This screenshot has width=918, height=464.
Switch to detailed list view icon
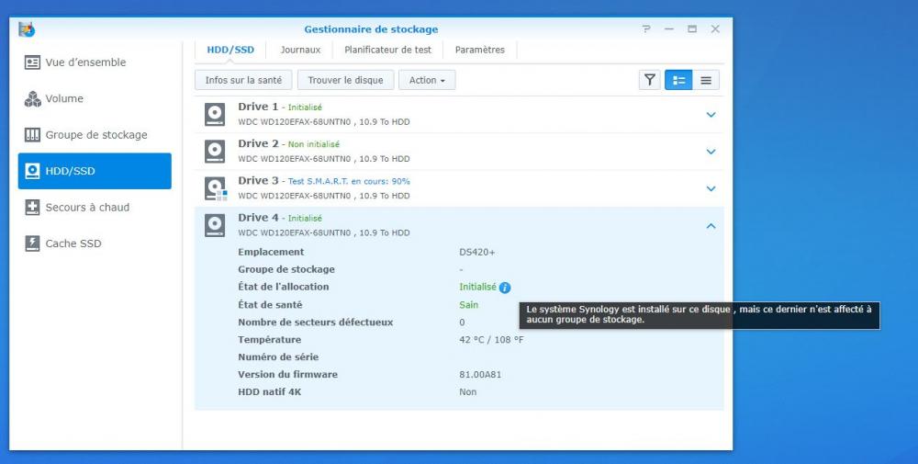pyautogui.click(x=679, y=80)
